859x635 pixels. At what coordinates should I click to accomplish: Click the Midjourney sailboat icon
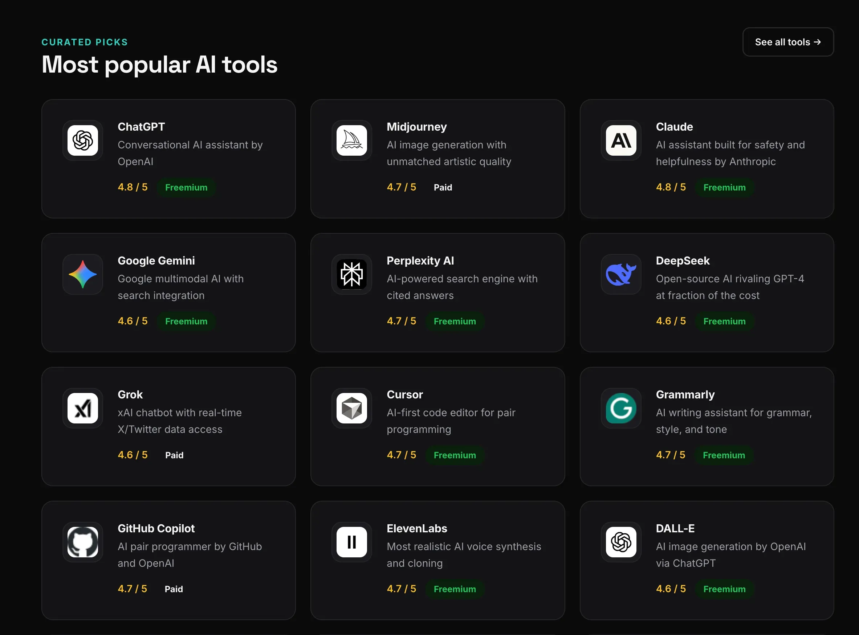(x=351, y=140)
